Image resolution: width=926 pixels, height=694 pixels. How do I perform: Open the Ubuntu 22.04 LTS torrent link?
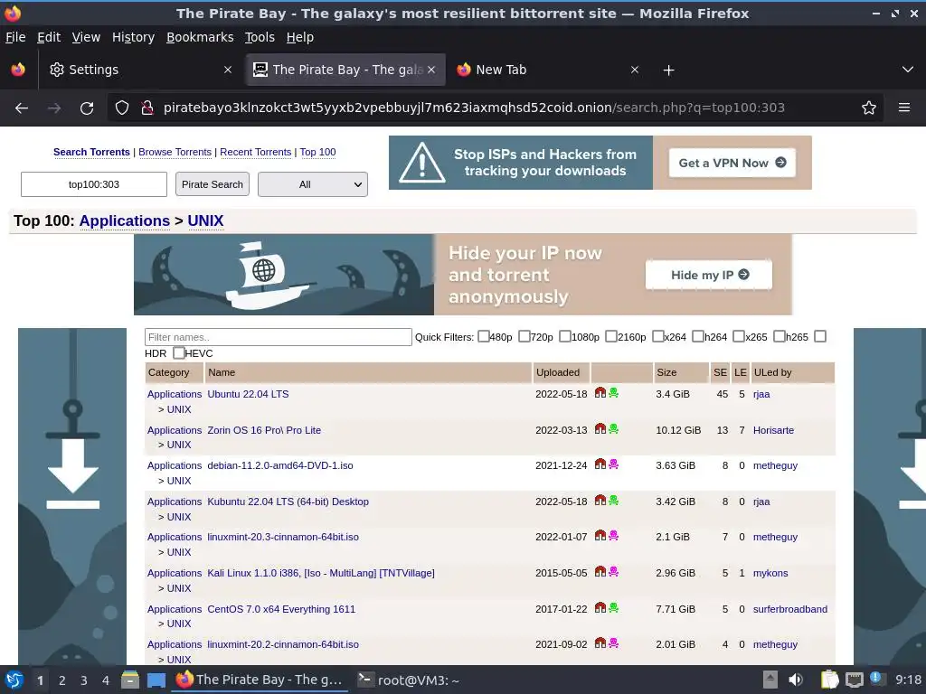248,394
